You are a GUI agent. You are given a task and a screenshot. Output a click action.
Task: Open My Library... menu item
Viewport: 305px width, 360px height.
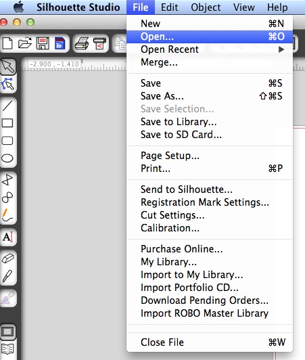pos(210,262)
